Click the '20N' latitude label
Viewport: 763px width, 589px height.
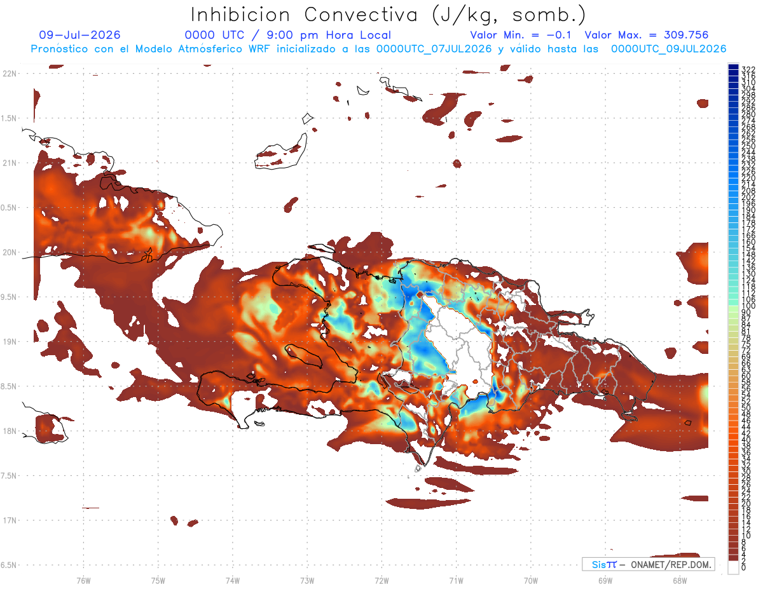[x=10, y=252]
